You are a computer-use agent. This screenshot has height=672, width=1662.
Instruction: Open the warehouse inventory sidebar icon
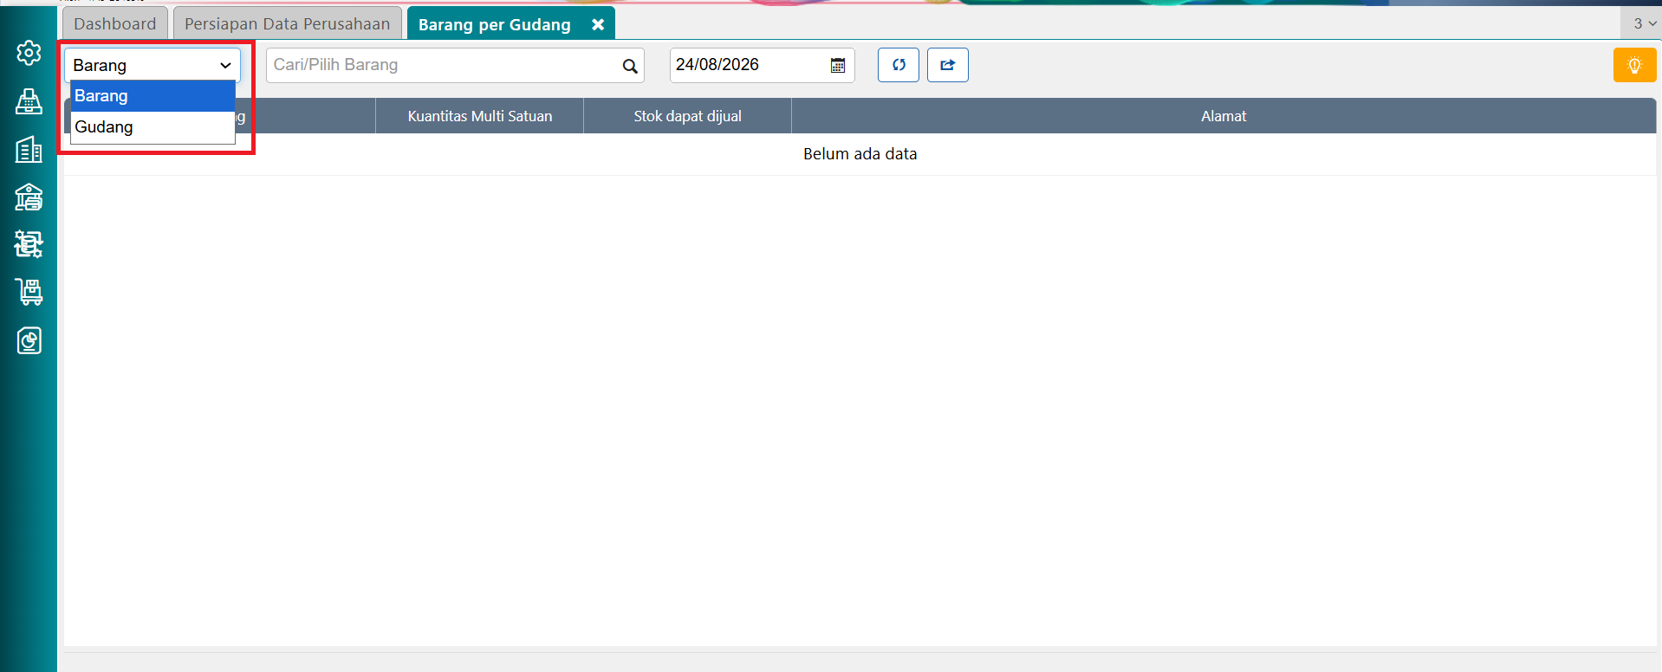29,244
